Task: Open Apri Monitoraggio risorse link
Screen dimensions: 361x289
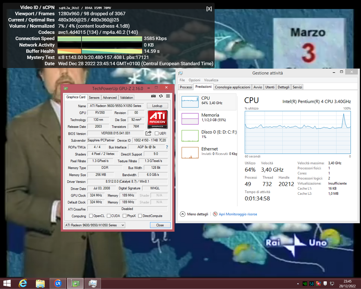Action: click(x=238, y=214)
